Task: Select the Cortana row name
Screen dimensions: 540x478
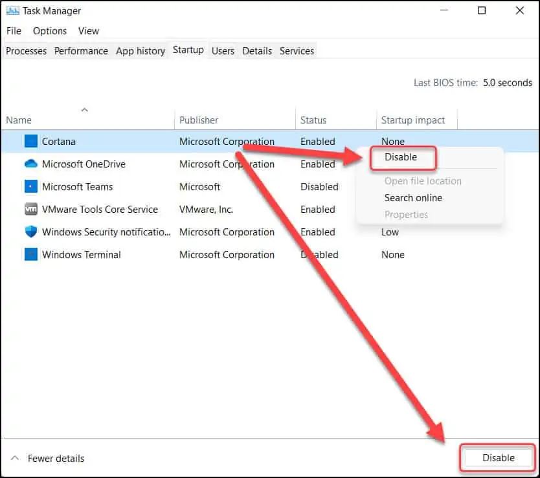Action: coord(58,142)
